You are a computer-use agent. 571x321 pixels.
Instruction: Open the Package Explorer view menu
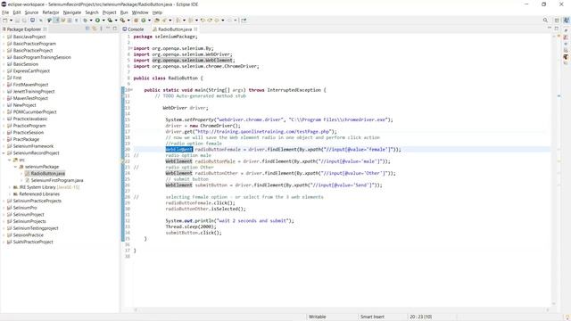tap(101, 29)
